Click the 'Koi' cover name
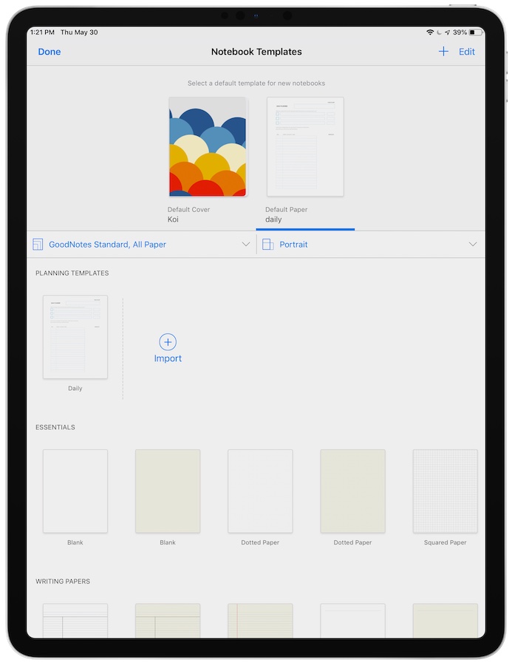The height and width of the screenshot is (665, 512). click(173, 219)
